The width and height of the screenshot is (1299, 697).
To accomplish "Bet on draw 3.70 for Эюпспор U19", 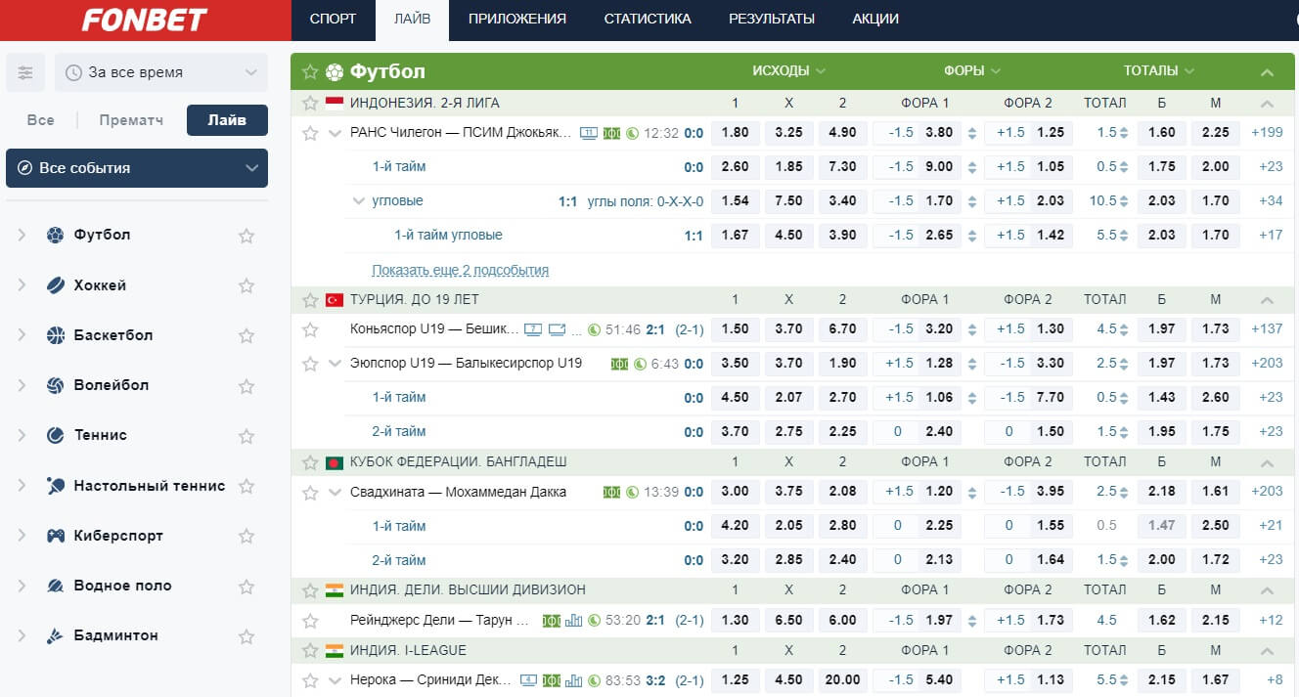I will pyautogui.click(x=788, y=363).
